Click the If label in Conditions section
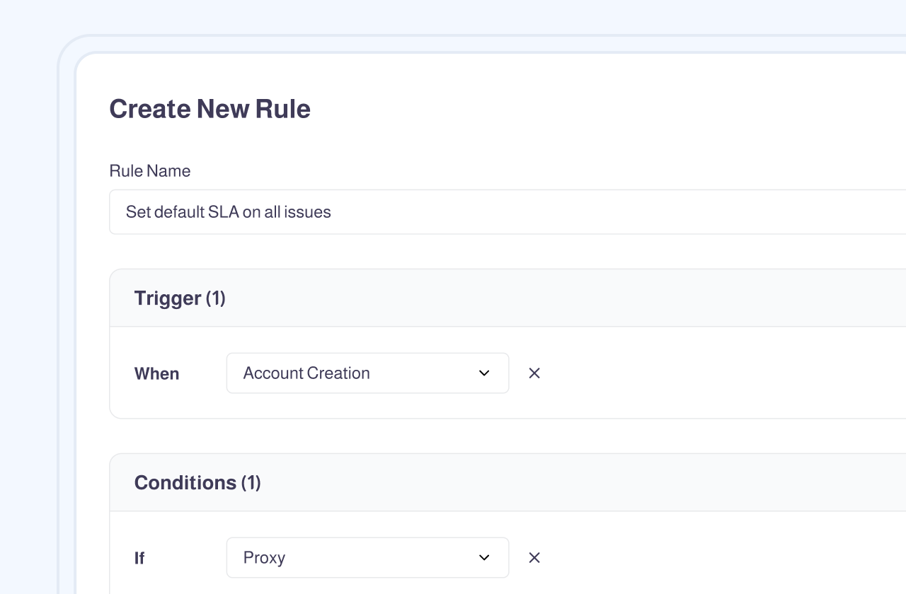Screen dimensions: 906x594 (x=139, y=559)
